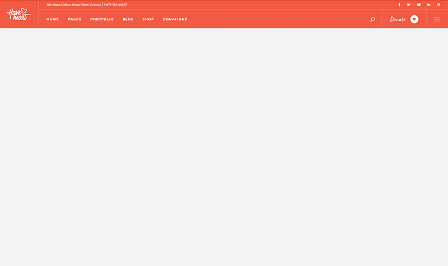448x266 pixels.
Task: Open the Donations menu item
Action: click(x=175, y=20)
